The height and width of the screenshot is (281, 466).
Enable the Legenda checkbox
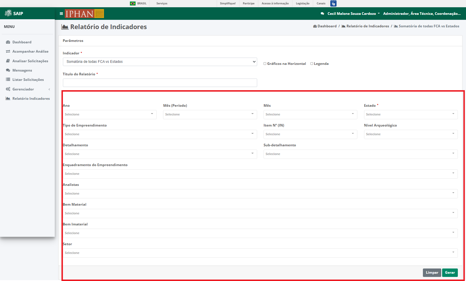click(x=312, y=64)
